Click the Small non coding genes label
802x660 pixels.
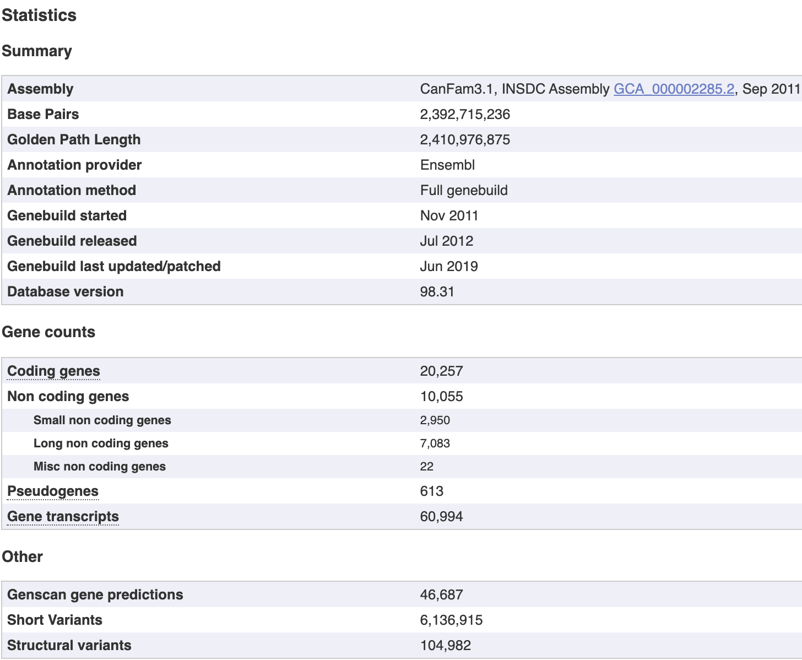point(102,420)
